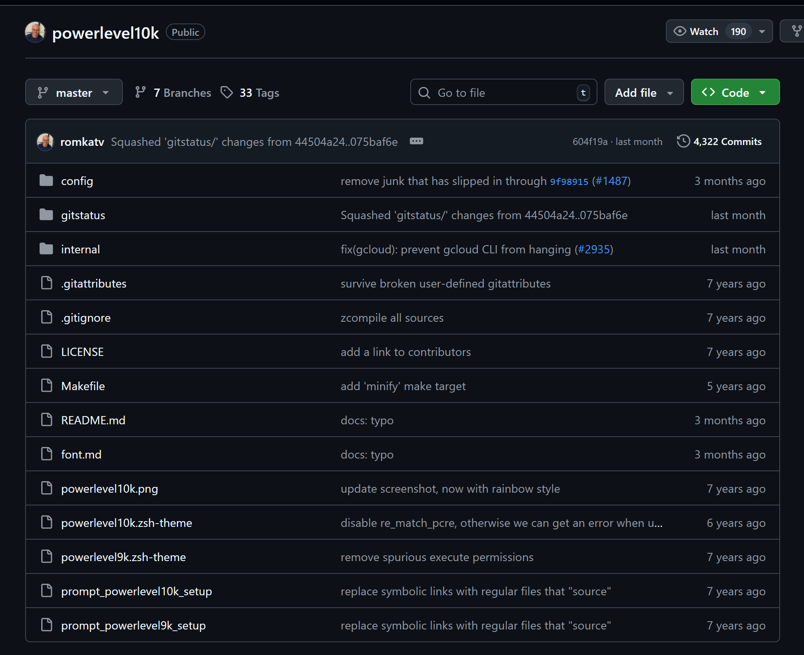This screenshot has height=655, width=804.
Task: Expand the commit message ellipsis
Action: click(x=416, y=141)
